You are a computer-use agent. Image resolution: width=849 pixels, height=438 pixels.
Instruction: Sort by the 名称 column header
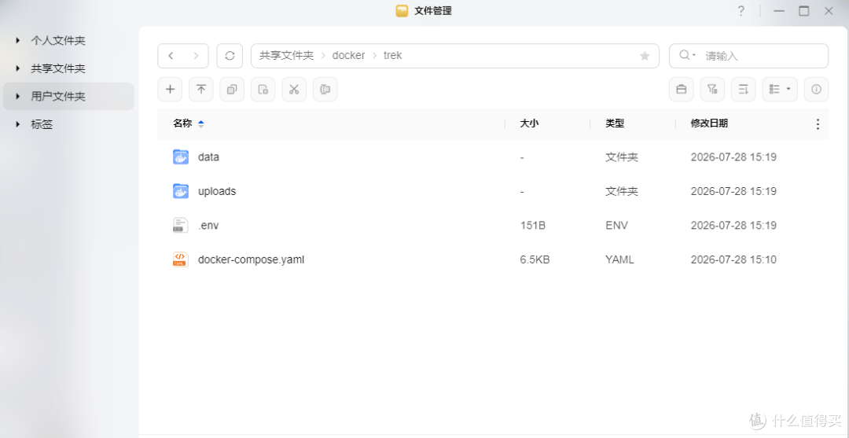click(182, 123)
